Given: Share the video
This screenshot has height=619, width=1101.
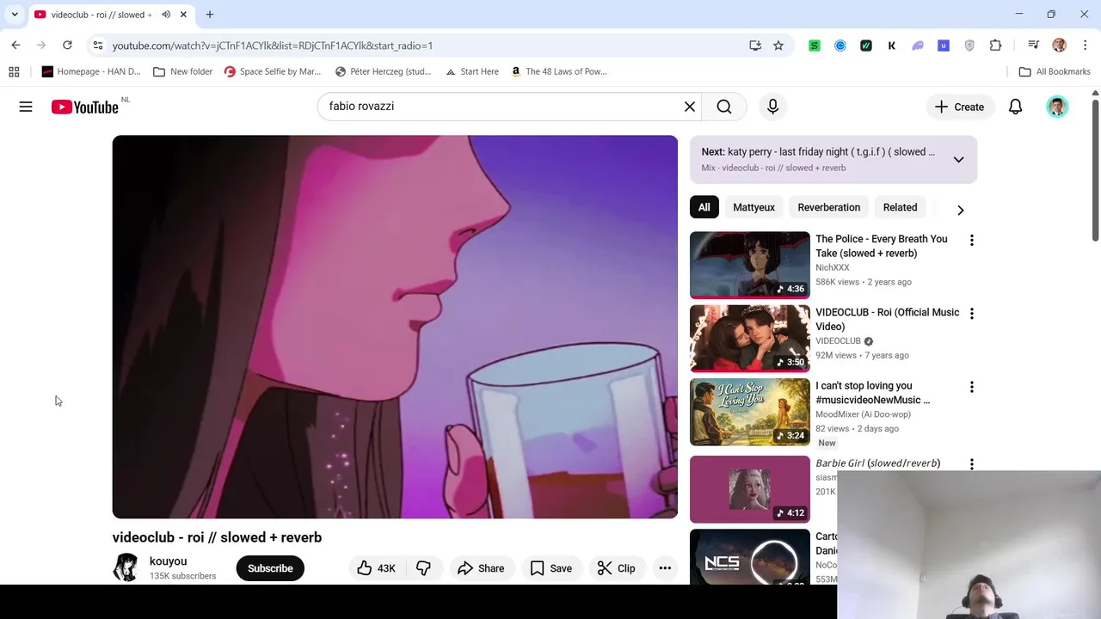Looking at the screenshot, I should tap(481, 568).
